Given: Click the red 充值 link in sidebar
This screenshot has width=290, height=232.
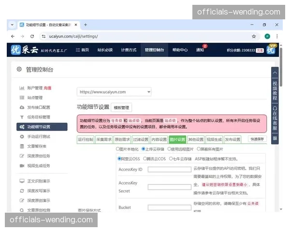Looking at the screenshot, I should [x=47, y=88].
